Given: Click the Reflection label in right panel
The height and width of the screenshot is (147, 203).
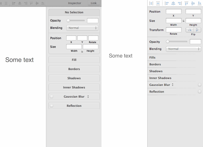Looking at the screenshot, I should tap(157, 92).
